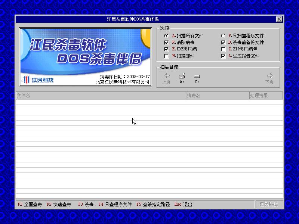Click Esc 退出 to quit
The image size is (299, 224).
(183, 204)
